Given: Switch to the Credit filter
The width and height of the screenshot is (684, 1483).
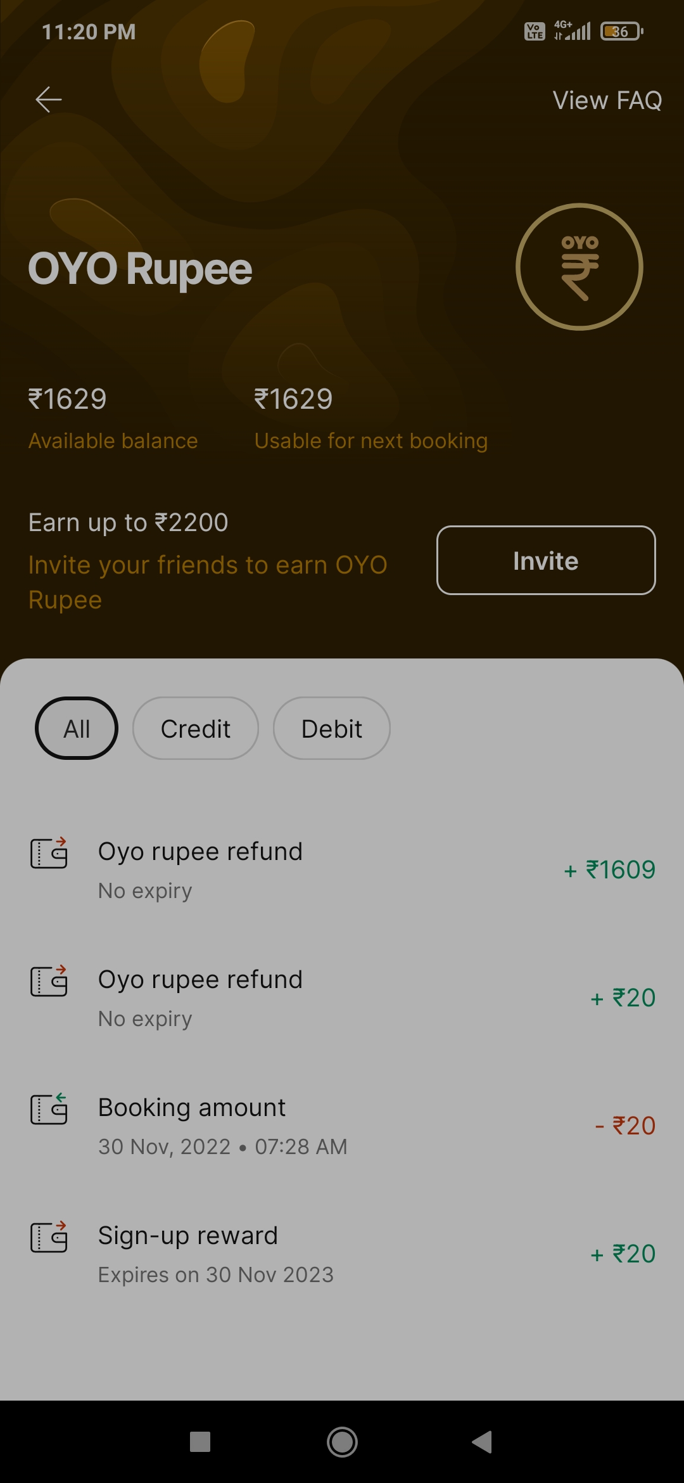Looking at the screenshot, I should click(x=195, y=728).
